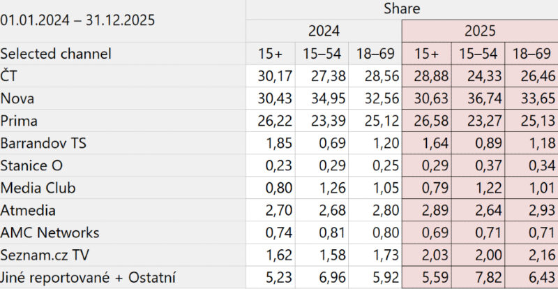The image size is (558, 289).
Task: Click the Atmedia row label
Action: [27, 210]
